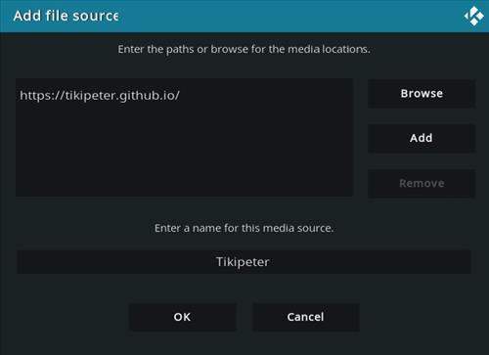Click the blue header bar of the dialog
The height and width of the screenshot is (355, 489).
(244, 16)
